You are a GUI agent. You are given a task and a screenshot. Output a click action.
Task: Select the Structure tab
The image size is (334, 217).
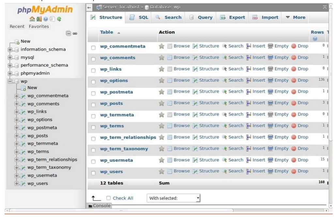point(106,17)
